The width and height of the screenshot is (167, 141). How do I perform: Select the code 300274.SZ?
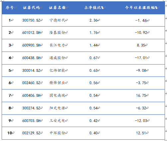click(31, 108)
